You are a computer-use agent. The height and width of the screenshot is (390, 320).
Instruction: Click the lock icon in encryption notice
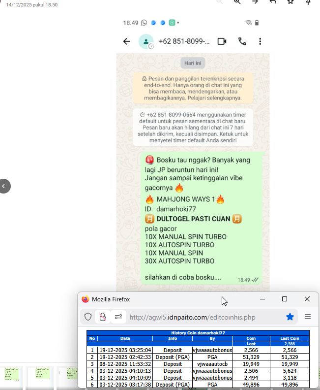coord(144,79)
